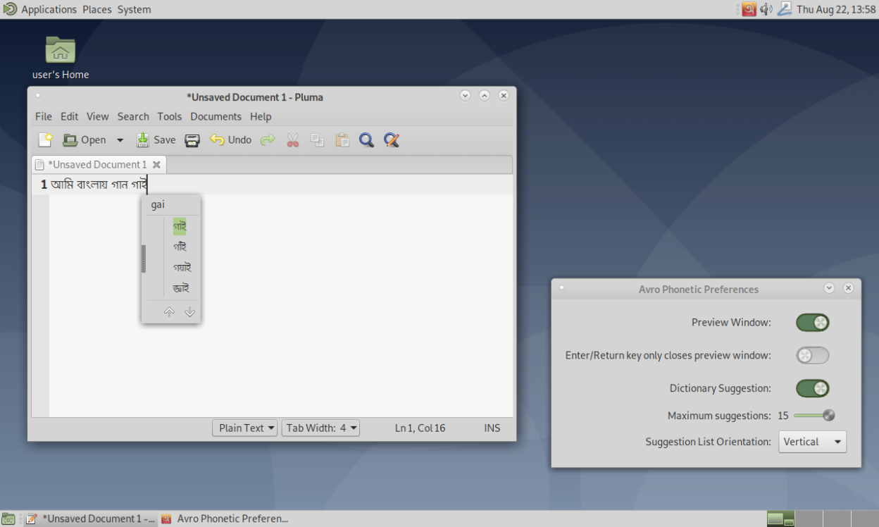Click the Cut scissors icon
Screen dimensions: 879x527
click(x=293, y=140)
